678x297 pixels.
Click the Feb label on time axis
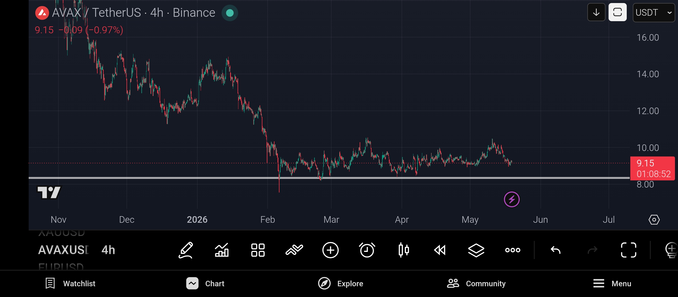[268, 219]
